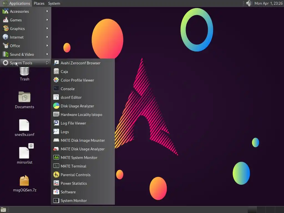
Task: Expand the System Tools submenu arrow
Action: pyautogui.click(x=47, y=63)
